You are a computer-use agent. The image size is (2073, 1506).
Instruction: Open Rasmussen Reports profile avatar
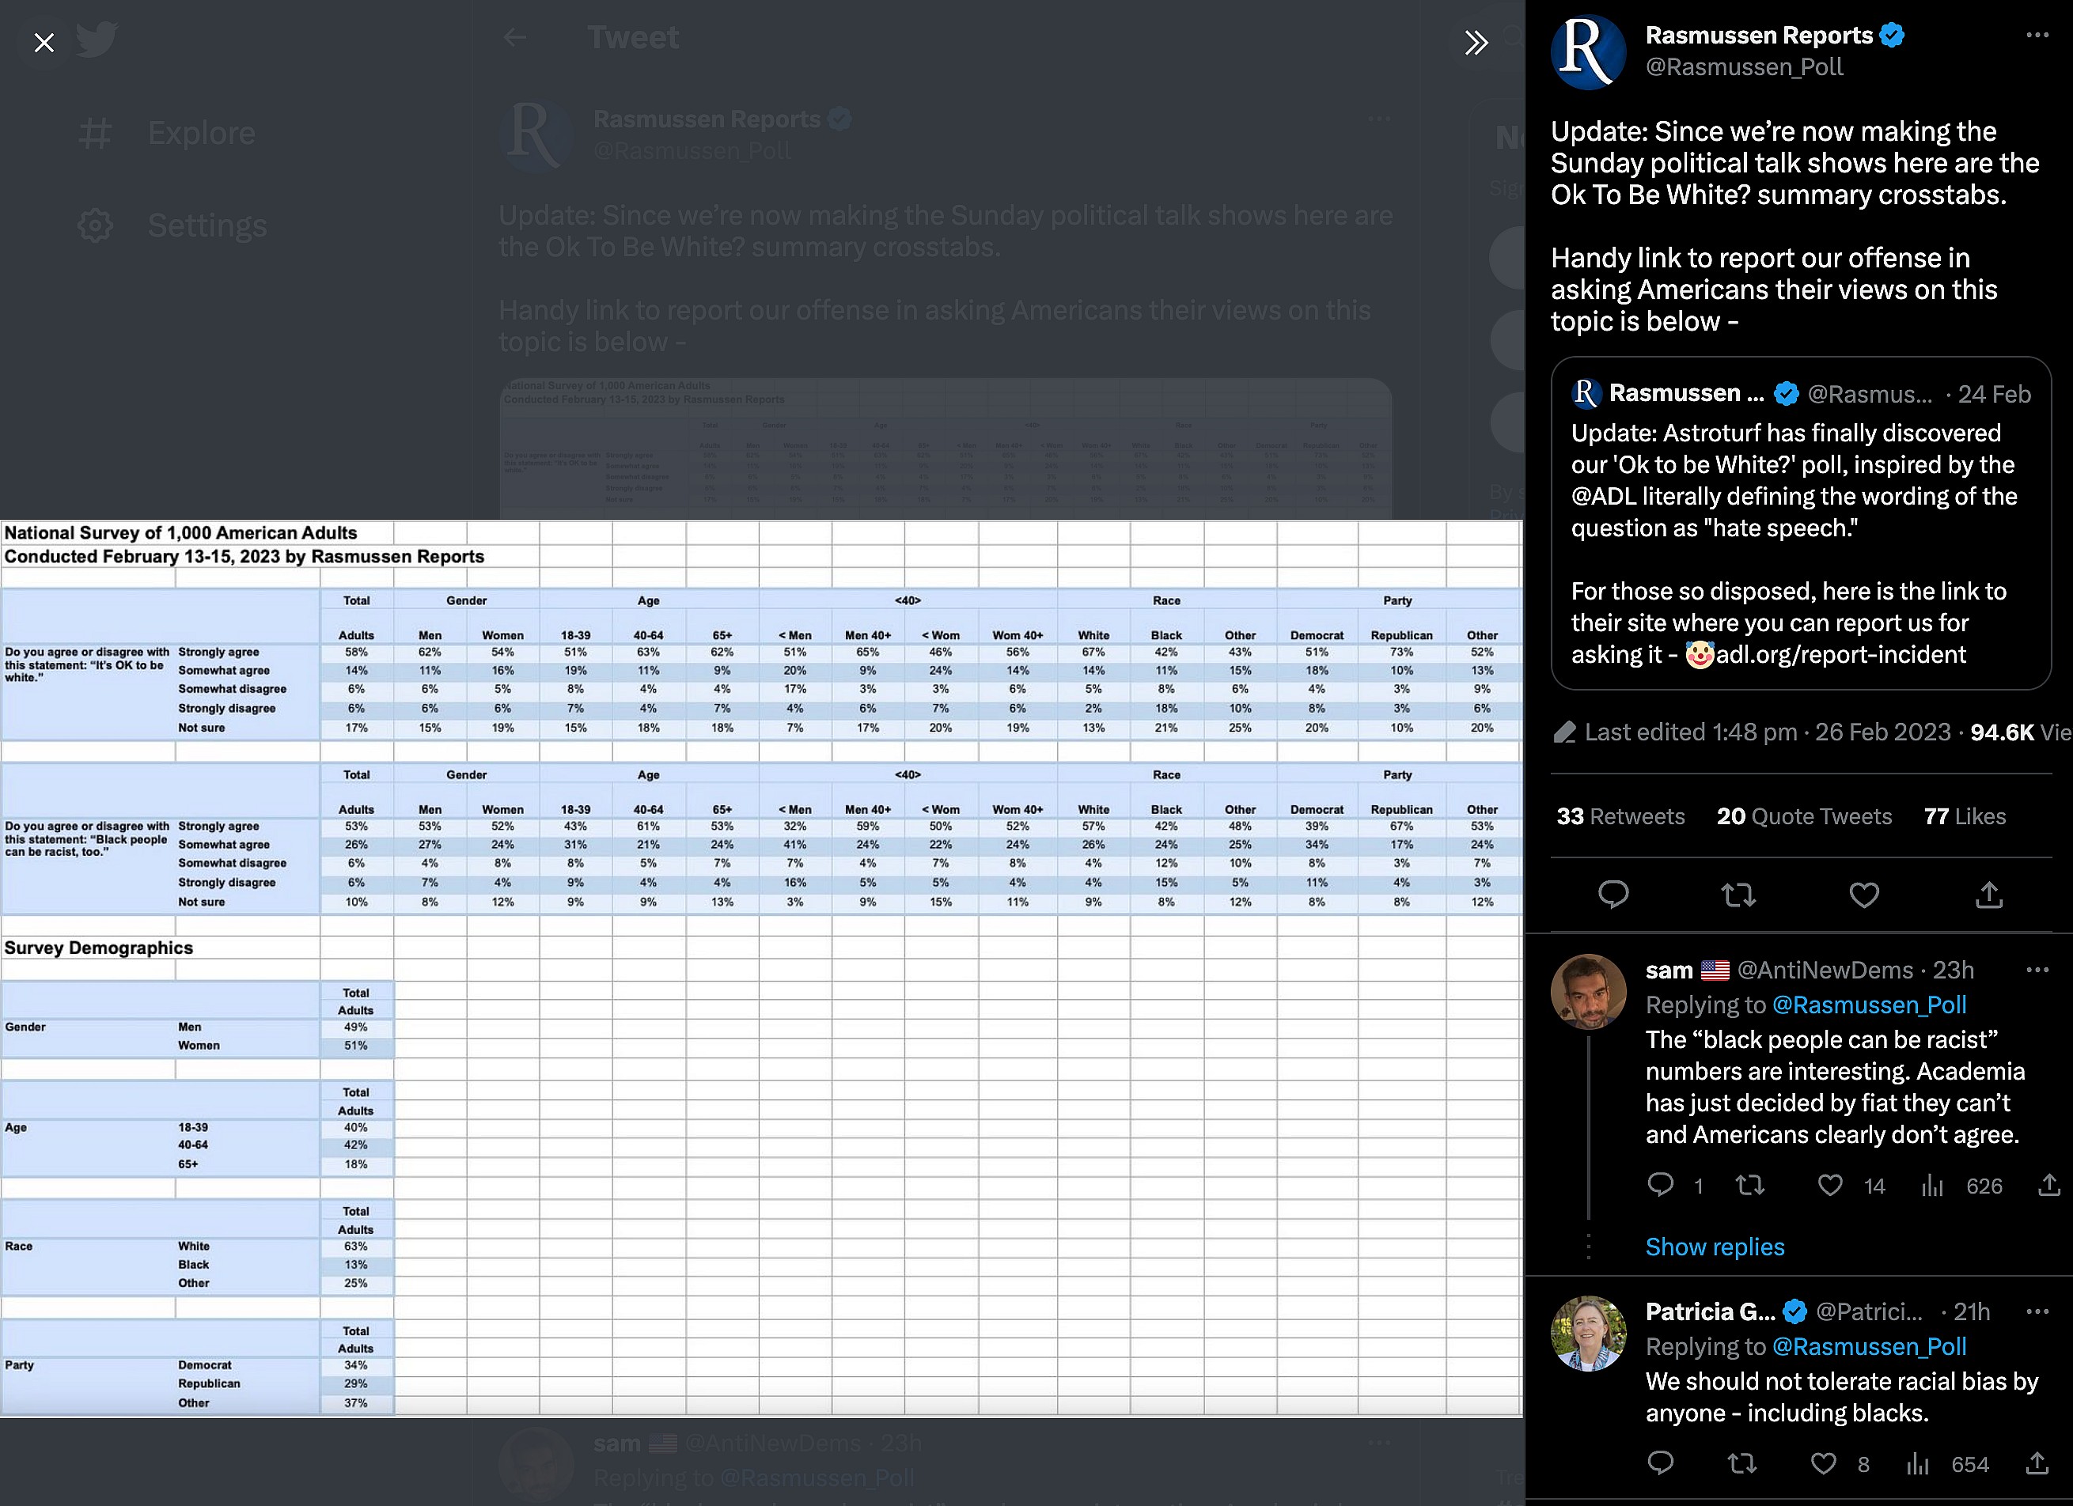click(x=1588, y=51)
